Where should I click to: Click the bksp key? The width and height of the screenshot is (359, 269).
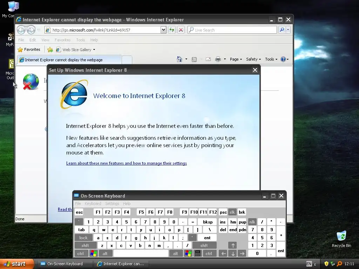(208, 222)
